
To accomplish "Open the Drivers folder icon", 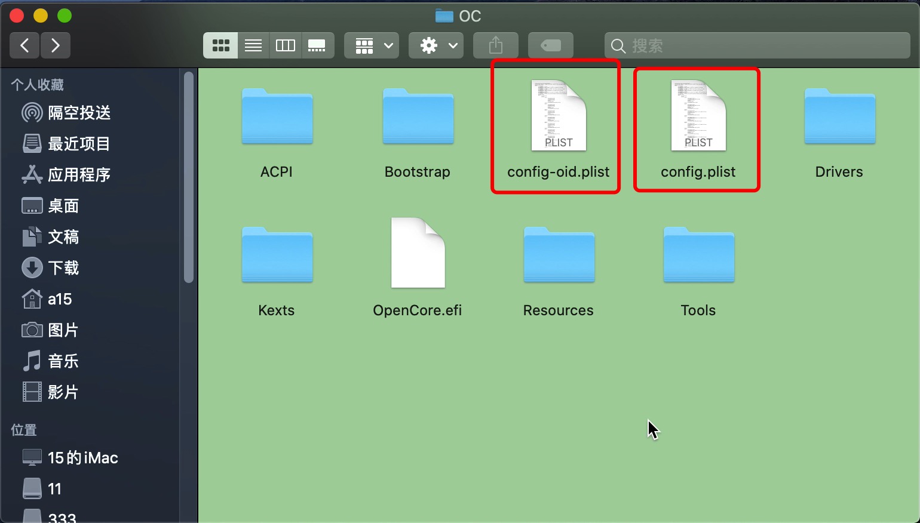I will (839, 116).
